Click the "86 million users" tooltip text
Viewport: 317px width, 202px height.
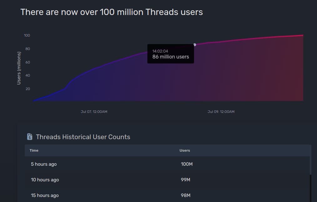coord(171,57)
